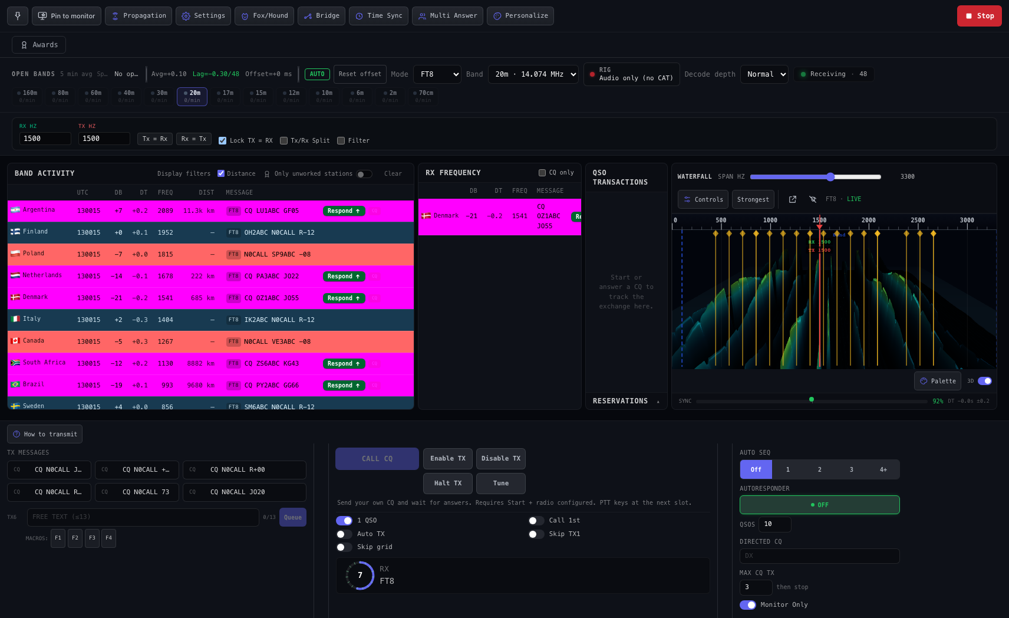Click the Tune button
Image resolution: width=1009 pixels, height=618 pixels.
[501, 484]
